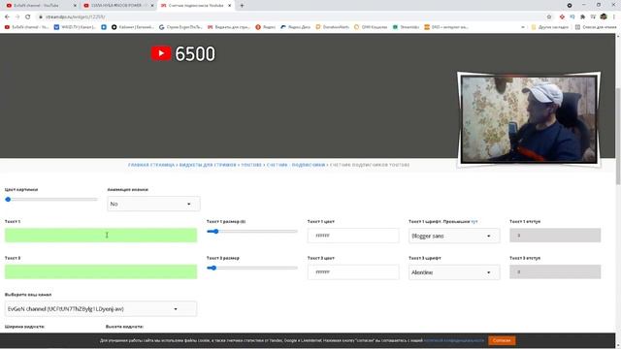621x349 pixels.
Task: Click the YouTube logo in the widget preview
Action: 161,53
